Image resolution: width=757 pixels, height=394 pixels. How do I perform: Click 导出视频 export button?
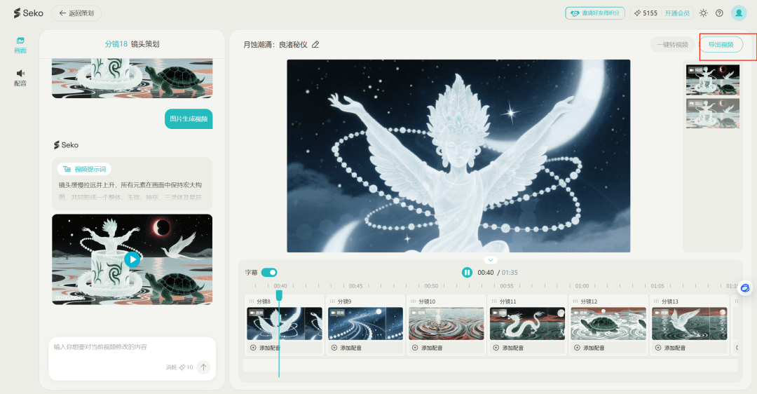click(x=721, y=44)
